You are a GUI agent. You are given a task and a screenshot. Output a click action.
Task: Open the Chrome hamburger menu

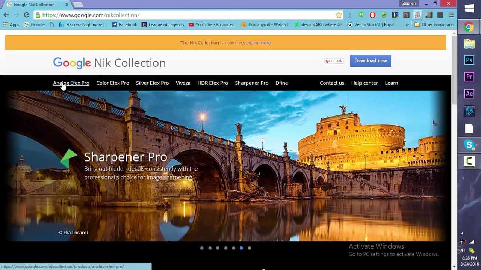click(451, 15)
